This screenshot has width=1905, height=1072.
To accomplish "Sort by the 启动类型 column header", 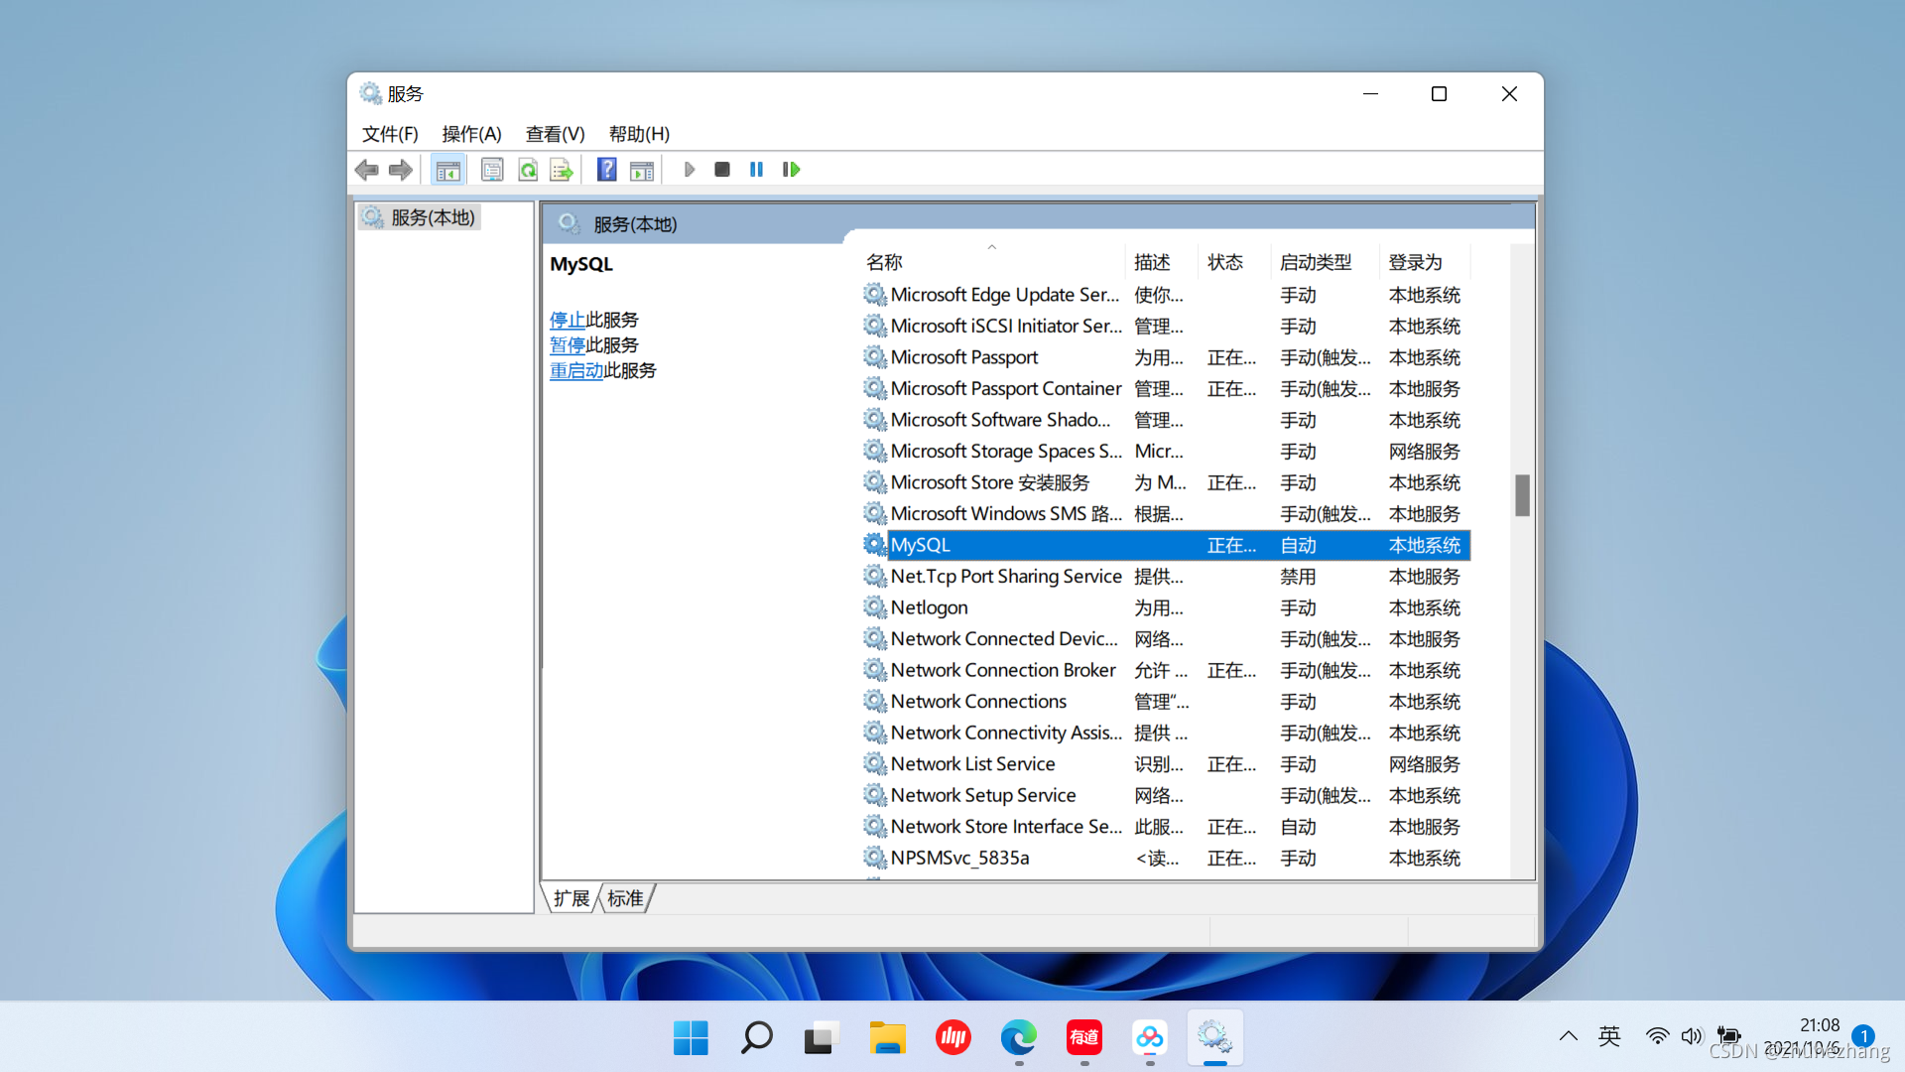I will tap(1325, 262).
